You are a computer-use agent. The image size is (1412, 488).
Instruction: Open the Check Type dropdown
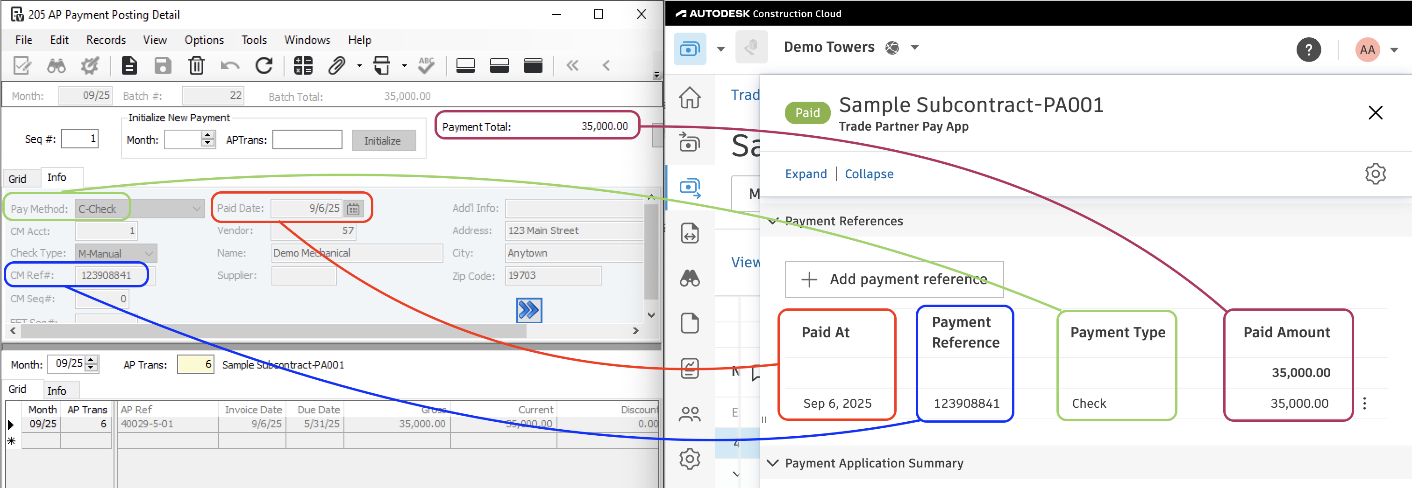(x=149, y=253)
